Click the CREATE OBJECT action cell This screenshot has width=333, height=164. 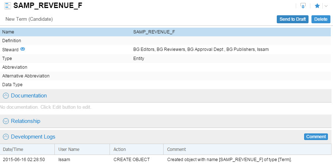[132, 160]
